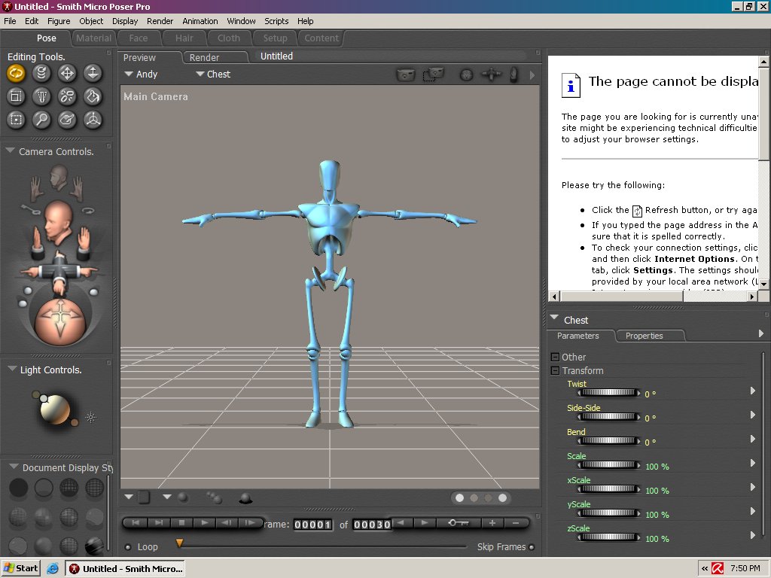Open the Chest actor dropdown

coord(213,75)
